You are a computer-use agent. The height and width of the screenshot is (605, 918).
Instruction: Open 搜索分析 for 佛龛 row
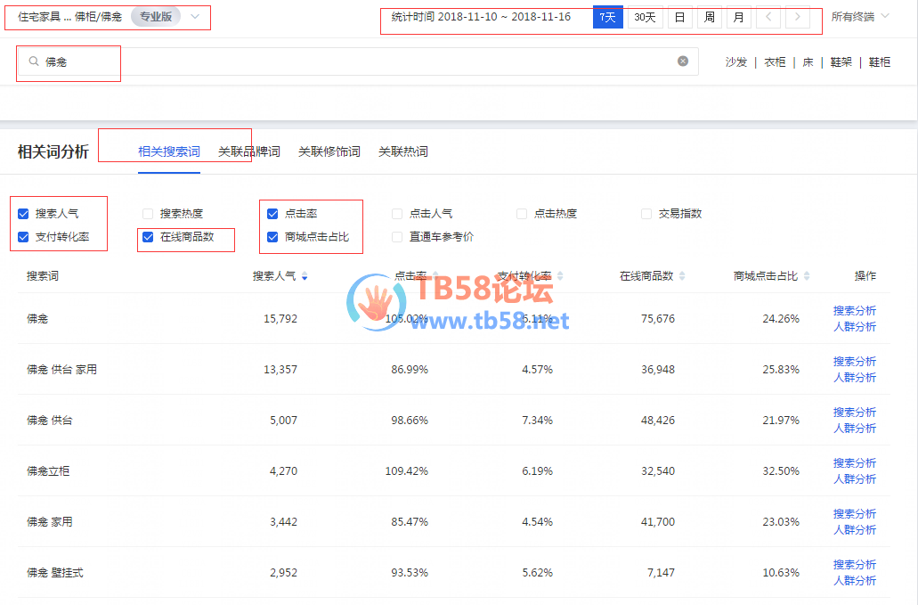pos(855,310)
